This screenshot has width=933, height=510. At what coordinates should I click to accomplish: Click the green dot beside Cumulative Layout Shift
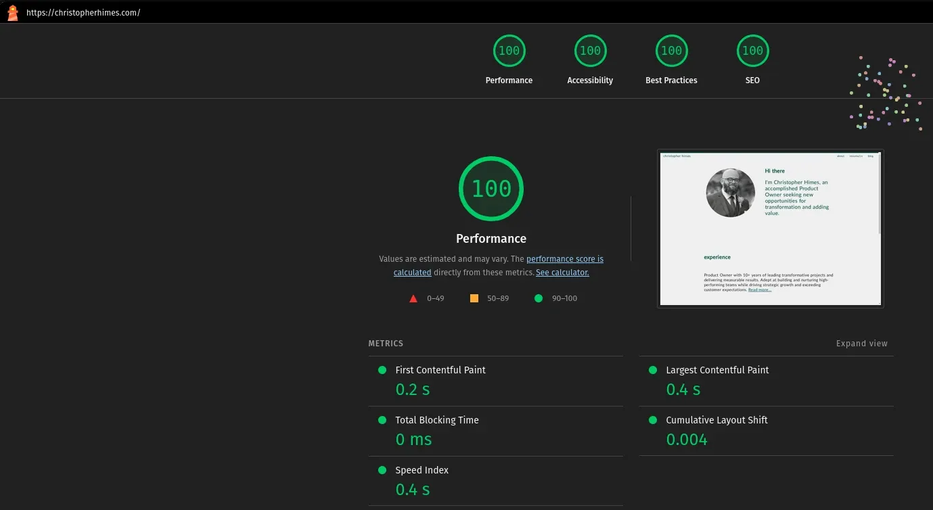(x=652, y=420)
